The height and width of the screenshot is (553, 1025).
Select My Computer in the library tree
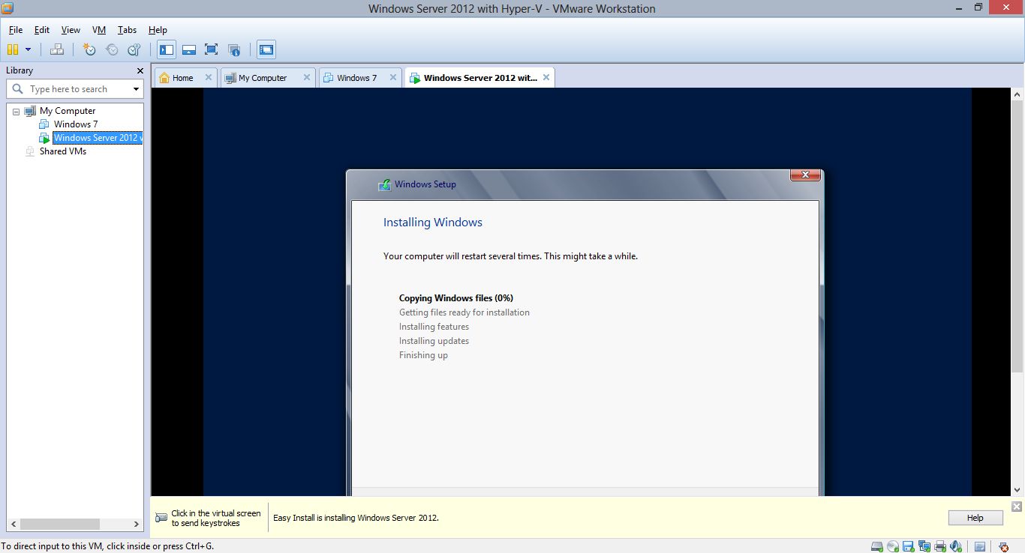point(68,111)
